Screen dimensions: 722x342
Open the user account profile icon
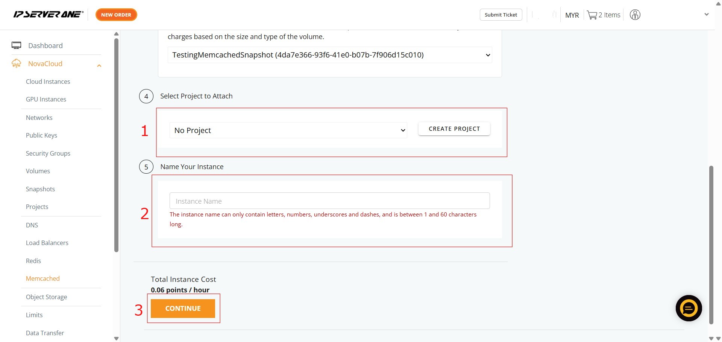[635, 15]
